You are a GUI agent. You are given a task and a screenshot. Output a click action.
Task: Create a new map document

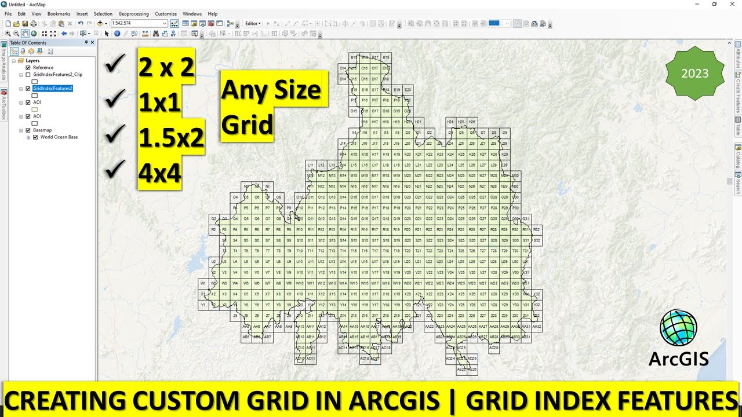[8, 23]
